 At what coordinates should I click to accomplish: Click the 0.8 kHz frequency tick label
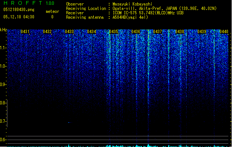3,103
